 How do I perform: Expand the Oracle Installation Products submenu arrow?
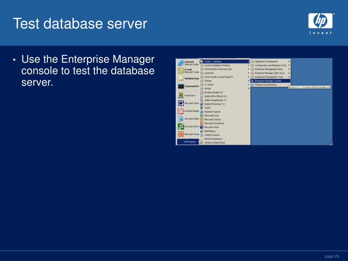click(248, 66)
